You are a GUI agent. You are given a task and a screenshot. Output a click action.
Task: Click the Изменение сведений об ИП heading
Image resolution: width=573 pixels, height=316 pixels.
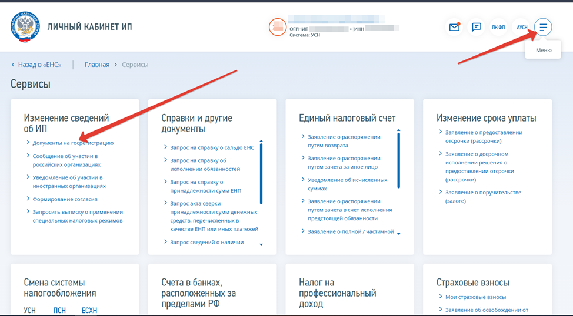click(66, 123)
